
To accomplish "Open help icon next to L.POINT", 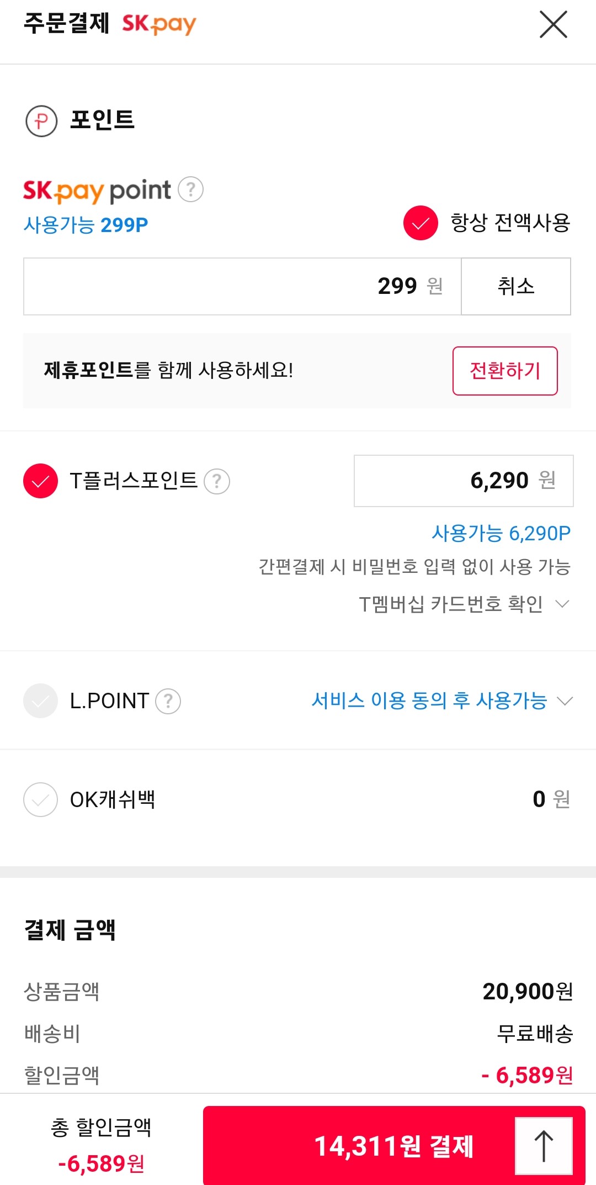I will coord(168,701).
